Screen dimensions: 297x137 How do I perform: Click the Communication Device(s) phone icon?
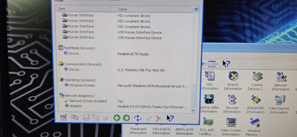(x=61, y=64)
